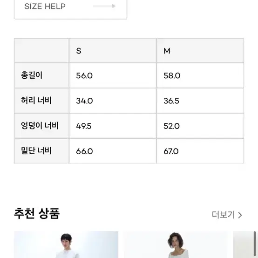Click the SIZE HELP arrow icon
258x258 pixels.
pos(104,6)
